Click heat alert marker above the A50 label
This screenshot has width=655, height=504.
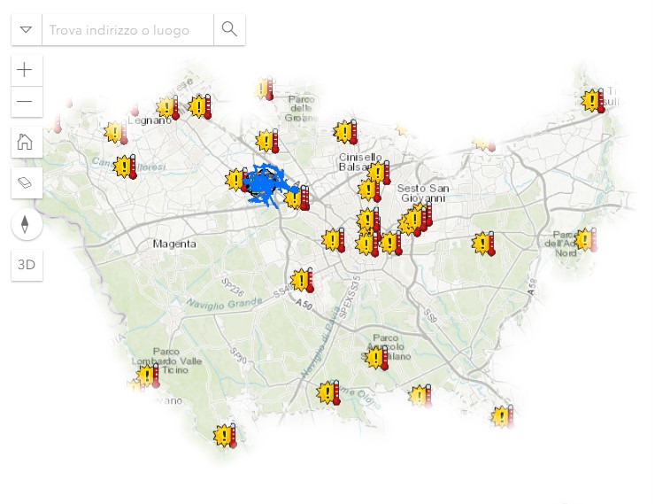[303, 280]
